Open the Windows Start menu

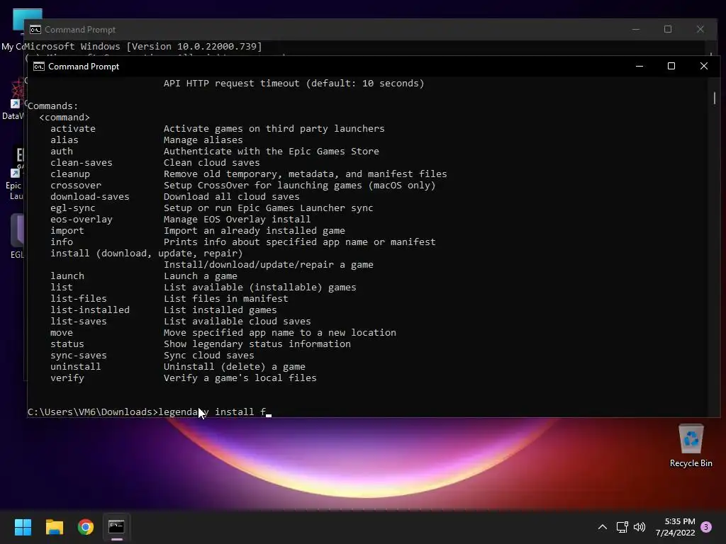(23, 527)
